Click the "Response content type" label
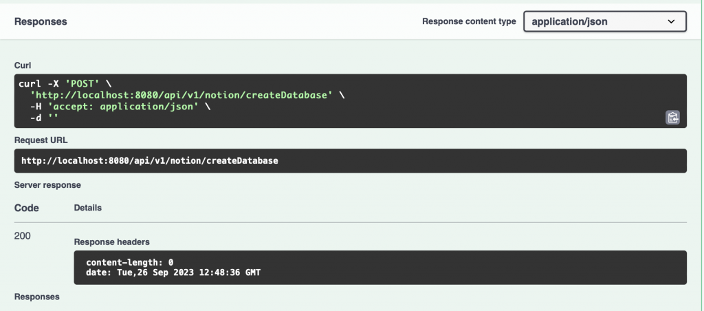Screen dimensions: 704x311 [x=469, y=21]
